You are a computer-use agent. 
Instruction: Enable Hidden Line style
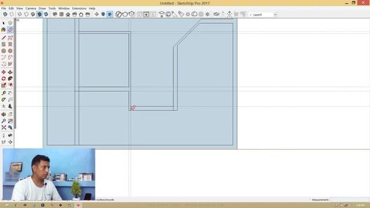click(27, 14)
